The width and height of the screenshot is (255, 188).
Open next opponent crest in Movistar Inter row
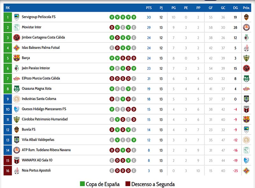click(246, 27)
